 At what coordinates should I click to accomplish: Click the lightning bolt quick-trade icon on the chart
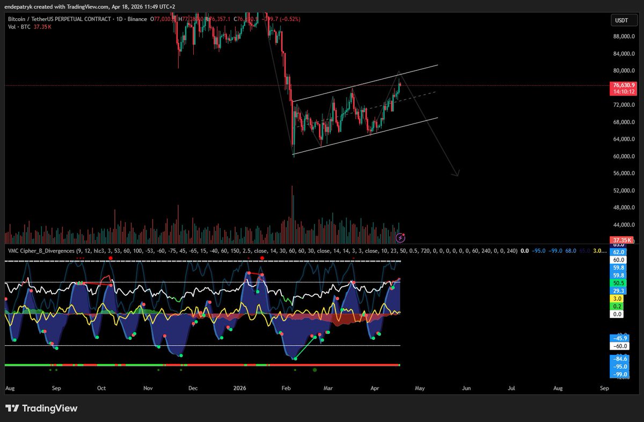pyautogui.click(x=400, y=238)
